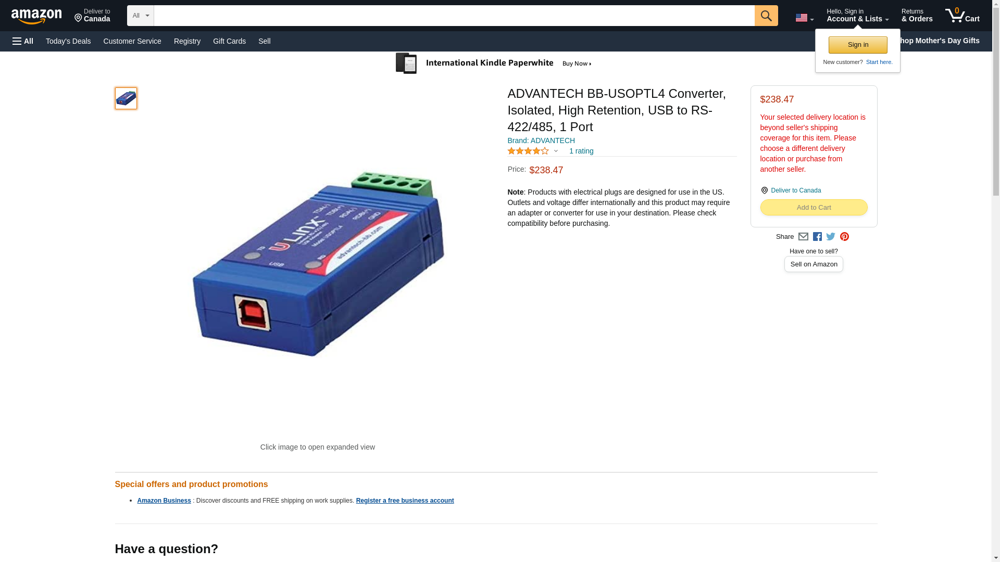This screenshot has height=562, width=1000.
Task: Open the language flag dropdown
Action: 804,18
